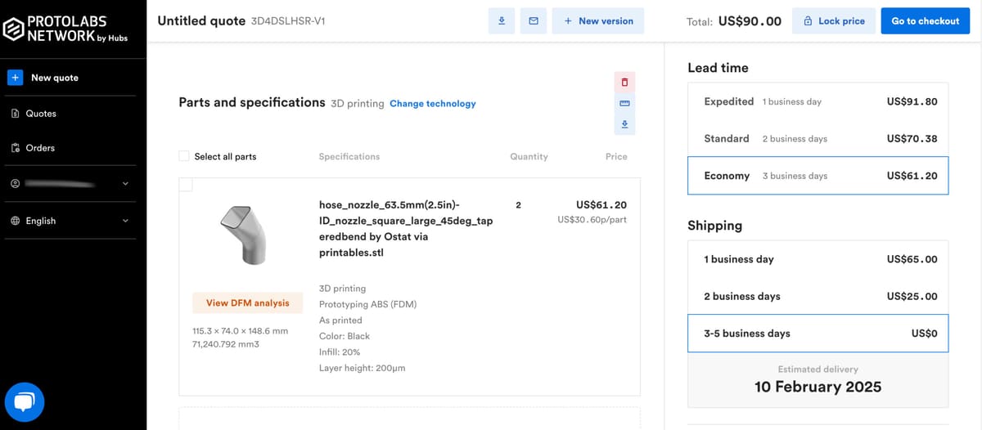Image resolution: width=982 pixels, height=430 pixels.
Task: Download the quote using header download icon
Action: point(502,21)
